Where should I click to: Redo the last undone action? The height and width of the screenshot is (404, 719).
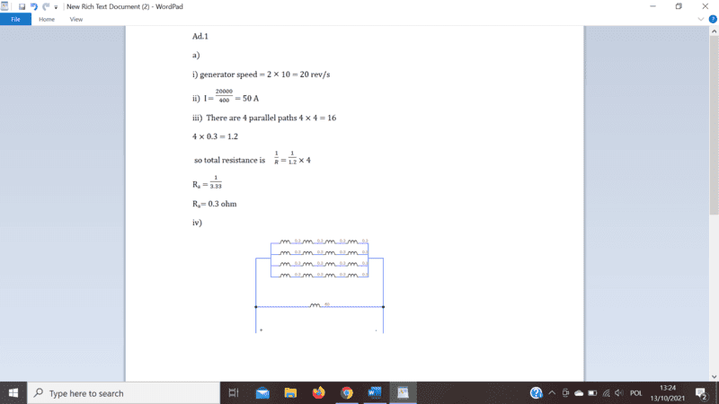(x=46, y=6)
